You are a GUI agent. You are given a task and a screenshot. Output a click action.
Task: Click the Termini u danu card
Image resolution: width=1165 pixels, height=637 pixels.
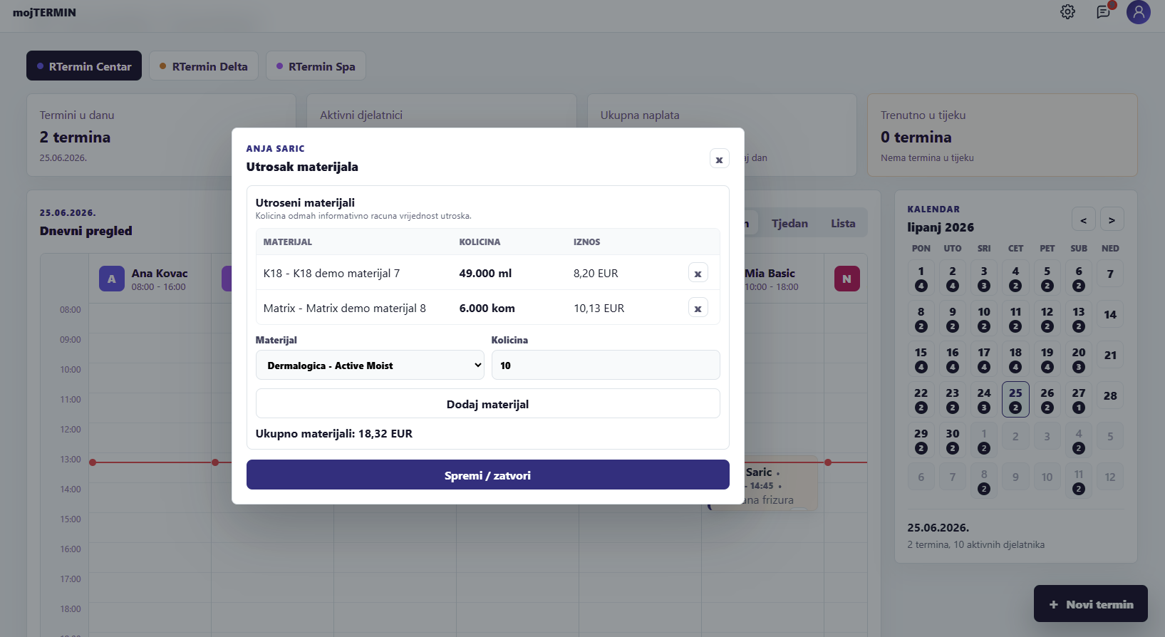coord(161,135)
